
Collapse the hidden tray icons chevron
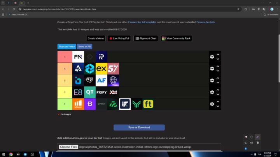click(x=252, y=154)
